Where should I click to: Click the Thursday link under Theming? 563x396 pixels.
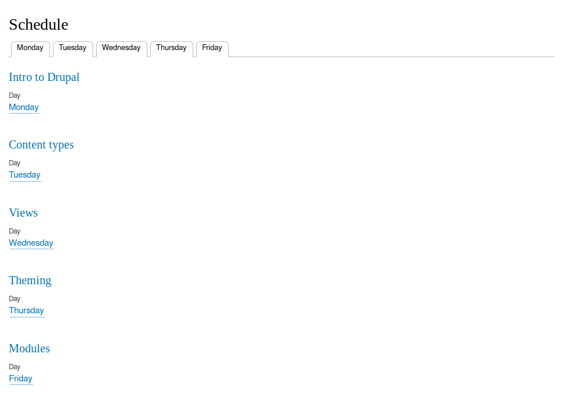(26, 311)
